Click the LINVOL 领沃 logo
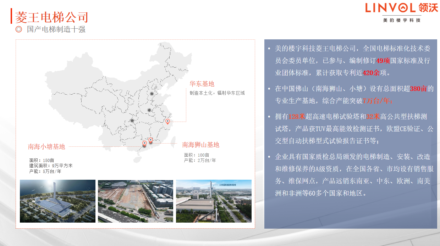 pyautogui.click(x=402, y=8)
